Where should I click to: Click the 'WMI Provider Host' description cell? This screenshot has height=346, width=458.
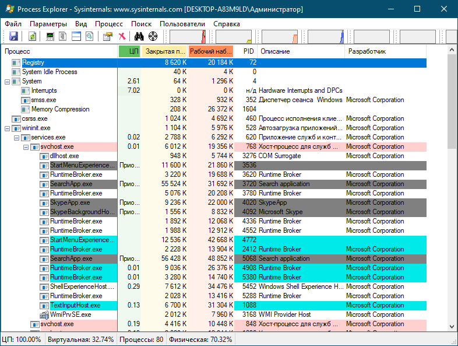pyautogui.click(x=284, y=314)
